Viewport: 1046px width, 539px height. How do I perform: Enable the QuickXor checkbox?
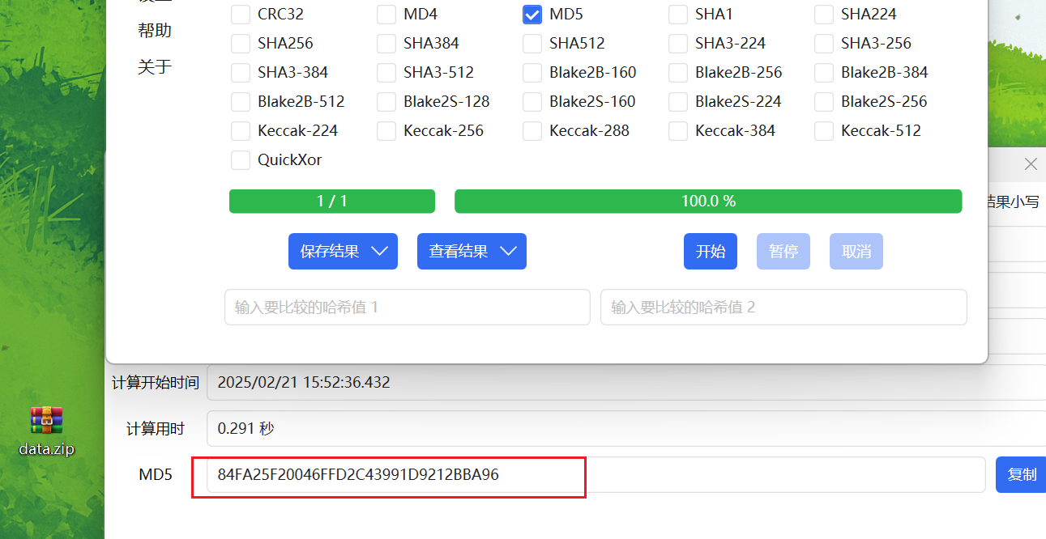coord(241,160)
